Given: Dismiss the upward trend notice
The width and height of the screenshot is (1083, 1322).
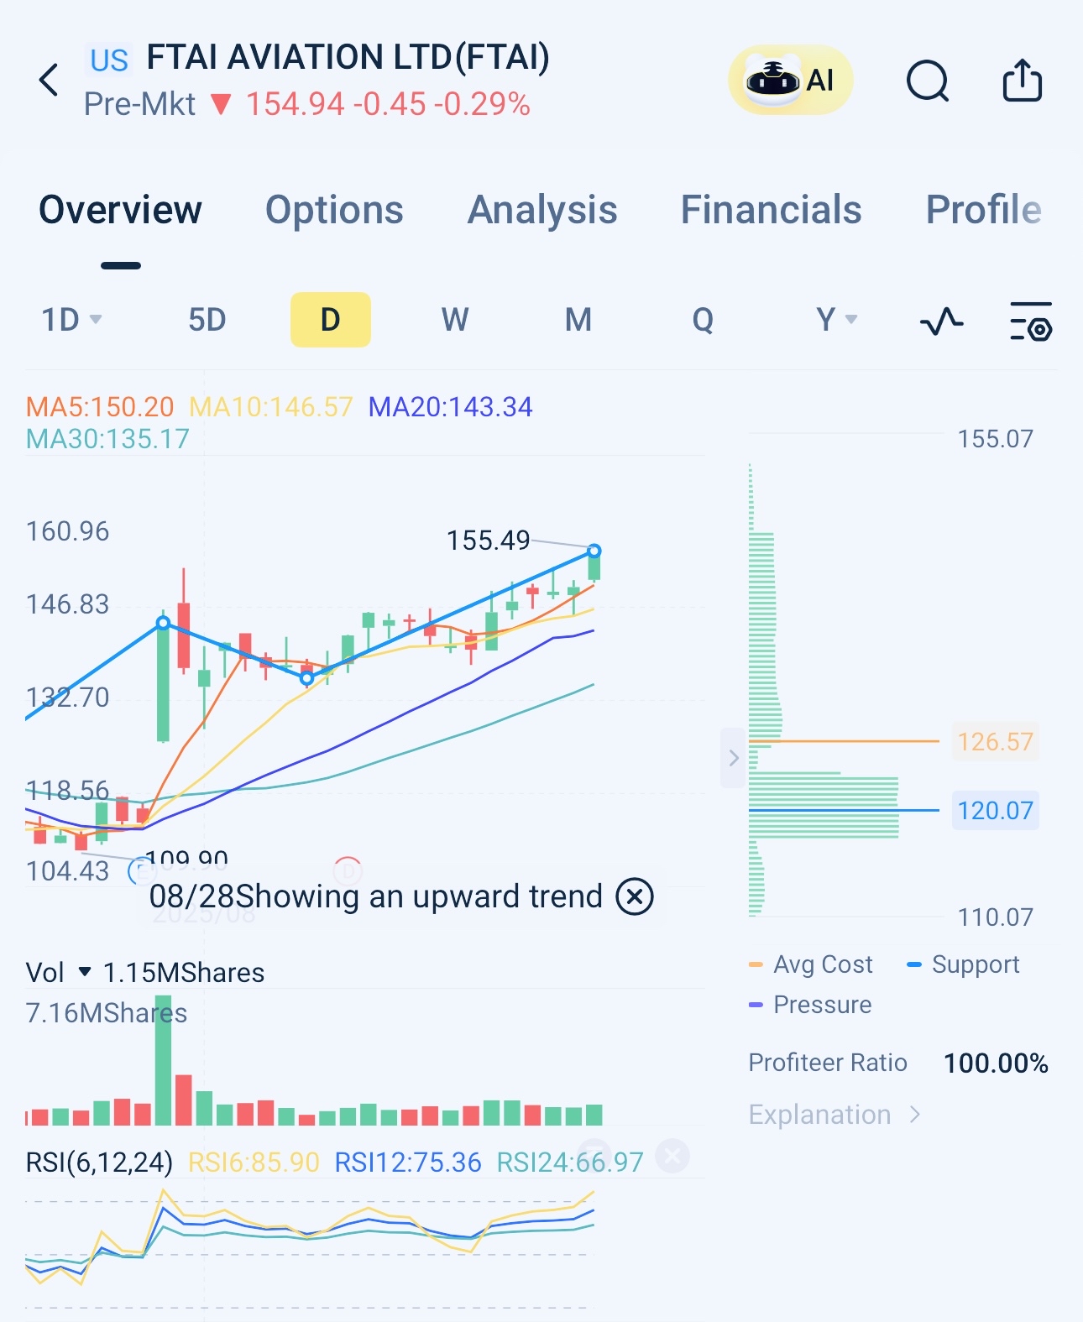Looking at the screenshot, I should click(635, 896).
